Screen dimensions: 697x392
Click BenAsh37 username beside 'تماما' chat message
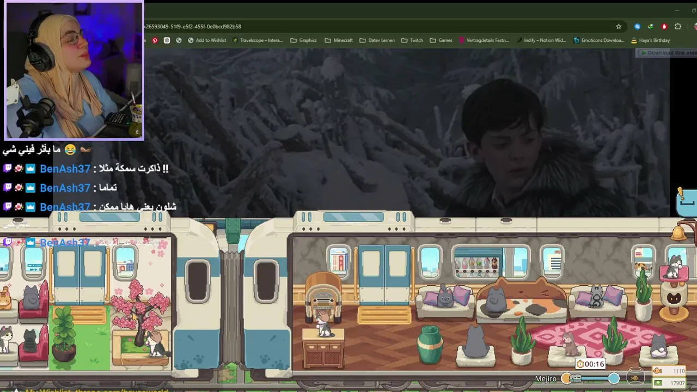point(65,188)
